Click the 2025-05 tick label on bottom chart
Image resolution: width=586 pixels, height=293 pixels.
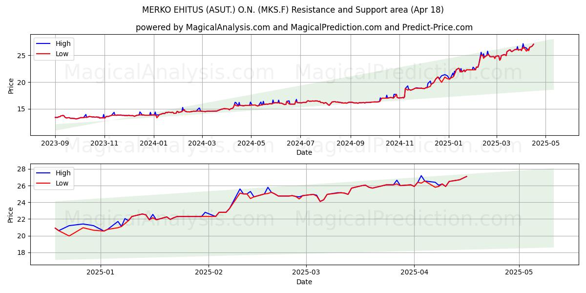(x=519, y=273)
